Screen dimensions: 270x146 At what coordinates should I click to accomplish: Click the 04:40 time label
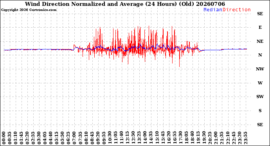(51, 138)
